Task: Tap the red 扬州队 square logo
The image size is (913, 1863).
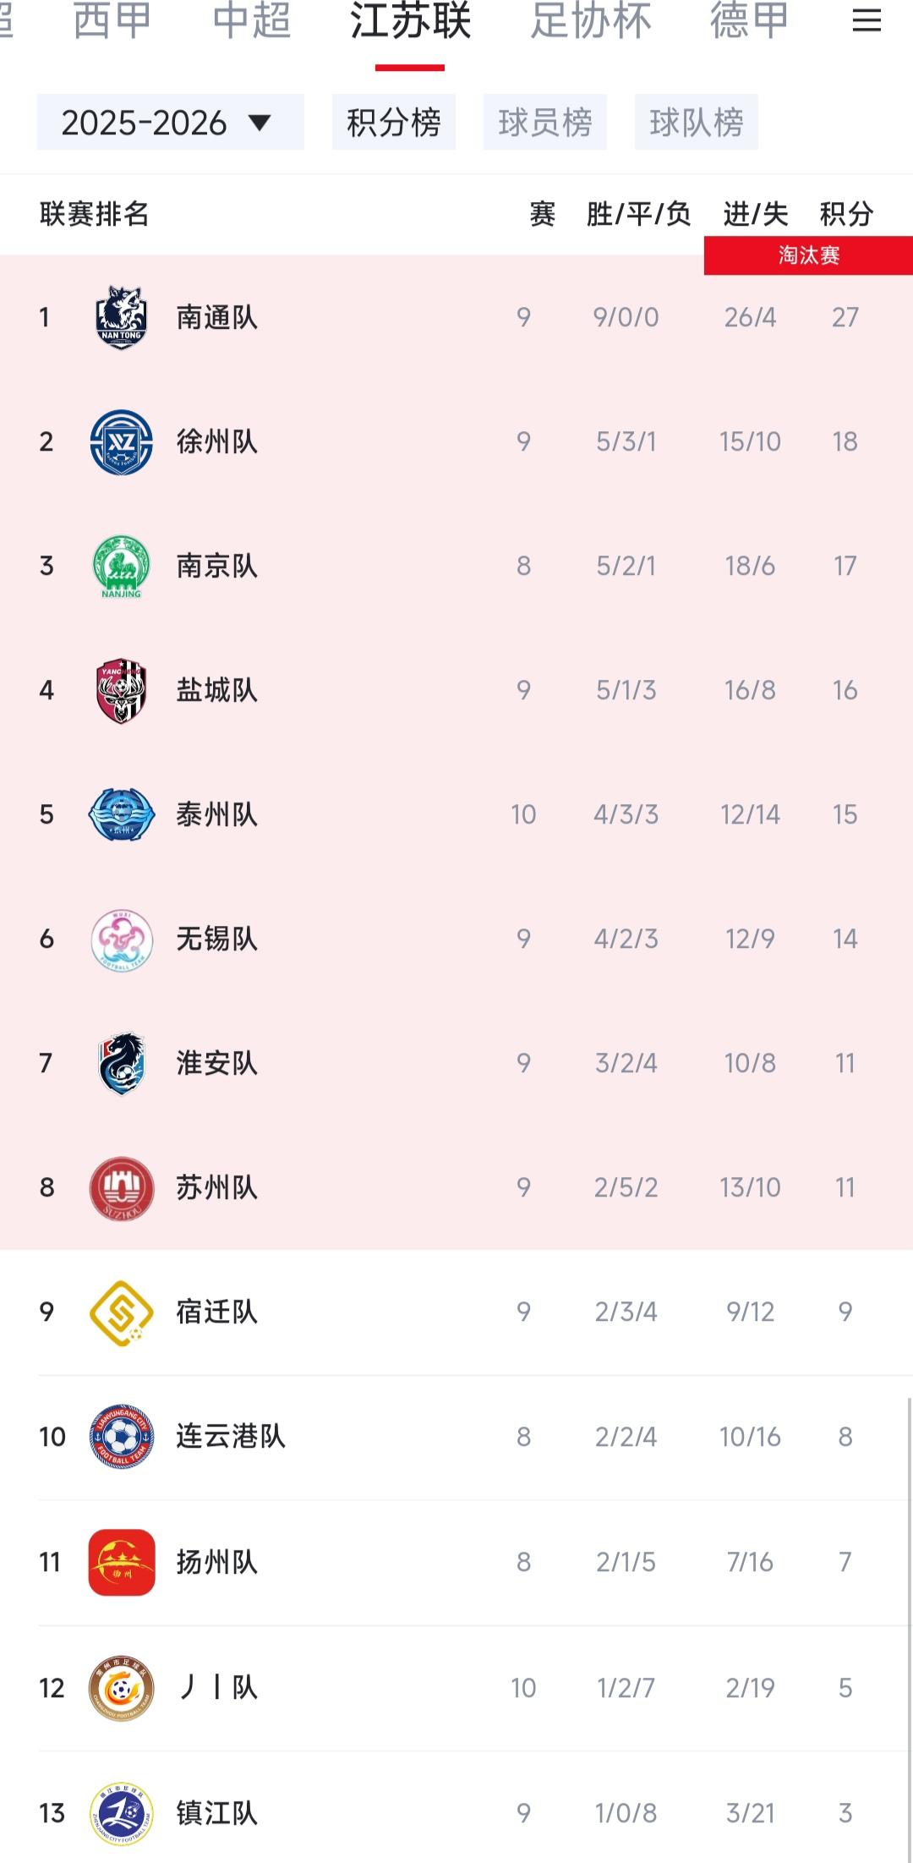Action: click(x=122, y=1562)
